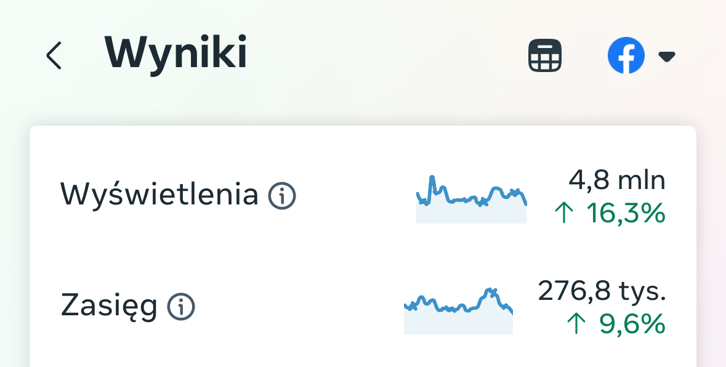Image resolution: width=726 pixels, height=367 pixels.
Task: Click the Zasięg sparkline chart
Action: click(458, 310)
